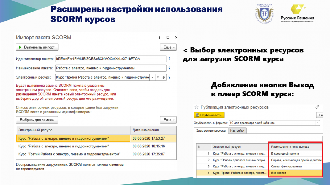Sort by Дата изменения column header
Screen dimensions: 330x185
(153, 130)
